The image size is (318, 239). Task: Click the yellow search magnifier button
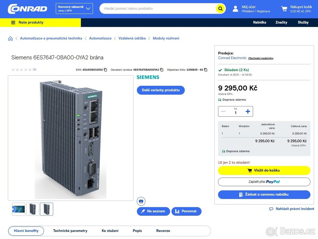(220, 9)
